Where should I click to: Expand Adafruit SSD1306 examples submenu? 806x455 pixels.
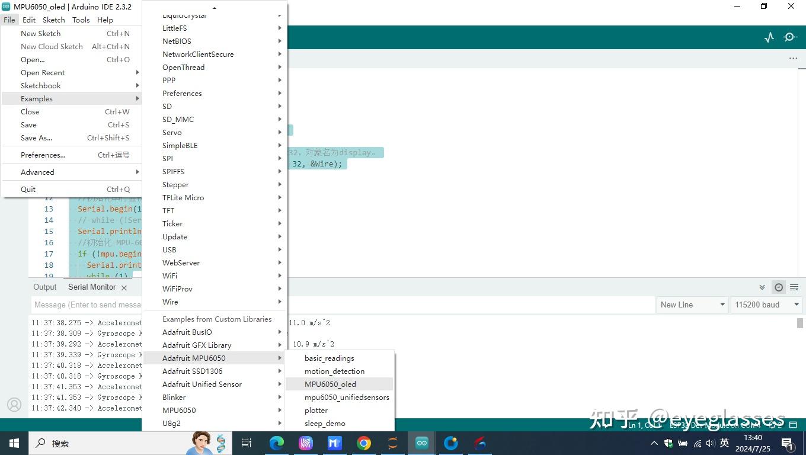click(x=214, y=371)
